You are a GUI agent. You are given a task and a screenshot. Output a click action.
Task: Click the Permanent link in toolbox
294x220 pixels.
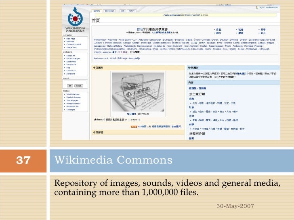(x=73, y=106)
